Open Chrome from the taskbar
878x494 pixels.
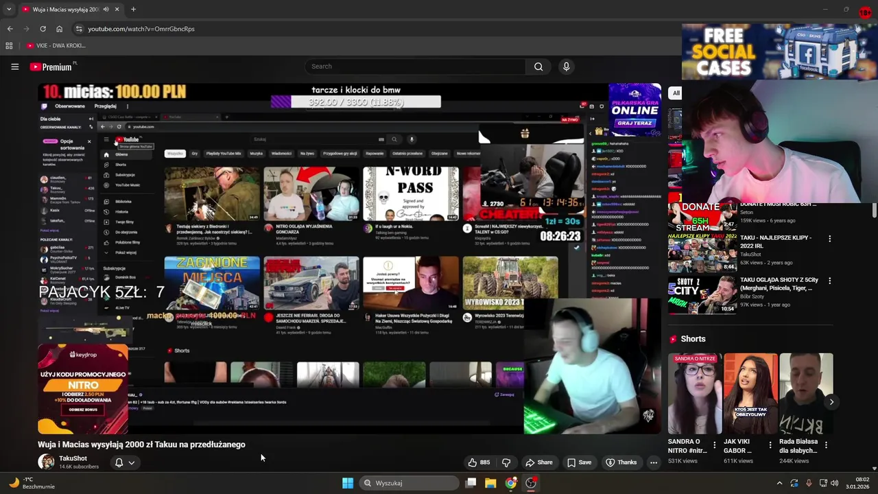(x=511, y=483)
